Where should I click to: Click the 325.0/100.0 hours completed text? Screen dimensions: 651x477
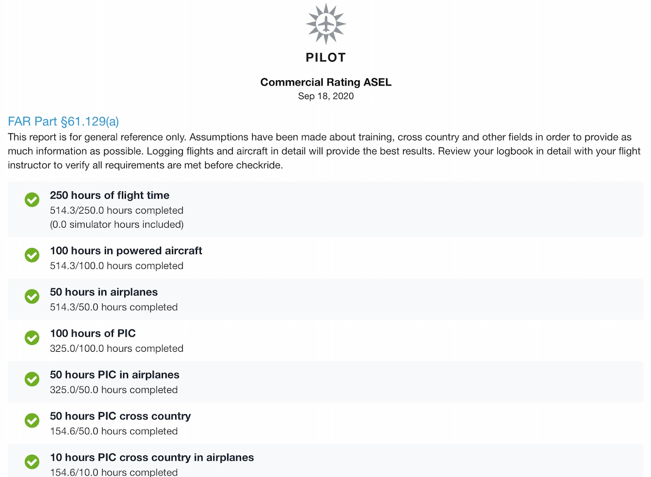[x=117, y=349]
